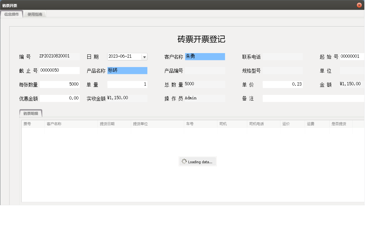Screen dimensions: 385x228
Task: Click the 司机电话 column header
Action: pyautogui.click(x=264, y=124)
